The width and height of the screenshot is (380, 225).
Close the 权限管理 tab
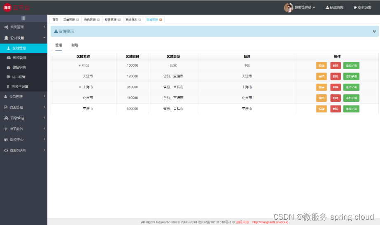pos(119,20)
